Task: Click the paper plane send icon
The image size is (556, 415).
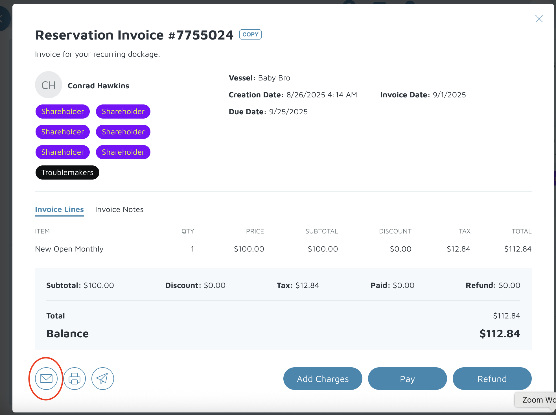Action: click(103, 379)
